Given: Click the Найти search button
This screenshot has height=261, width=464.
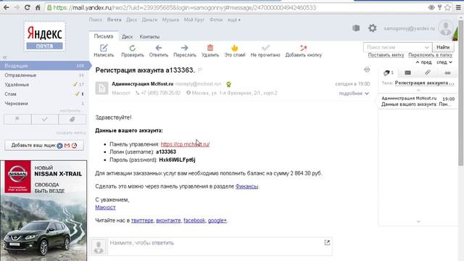Looking at the screenshot, I should coord(443,47).
